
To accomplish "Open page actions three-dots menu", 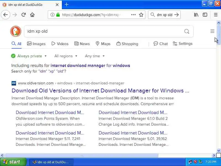I will (133, 15).
